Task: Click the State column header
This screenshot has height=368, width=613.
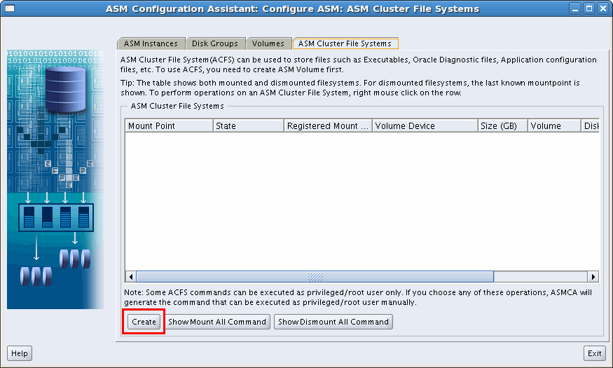Action: pos(249,126)
